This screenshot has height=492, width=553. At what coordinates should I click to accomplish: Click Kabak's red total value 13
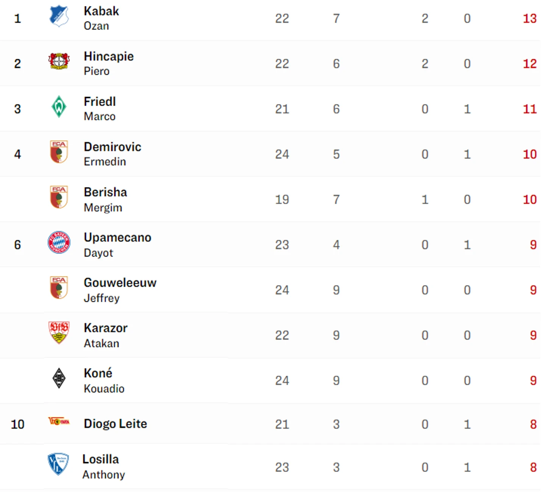pos(530,19)
